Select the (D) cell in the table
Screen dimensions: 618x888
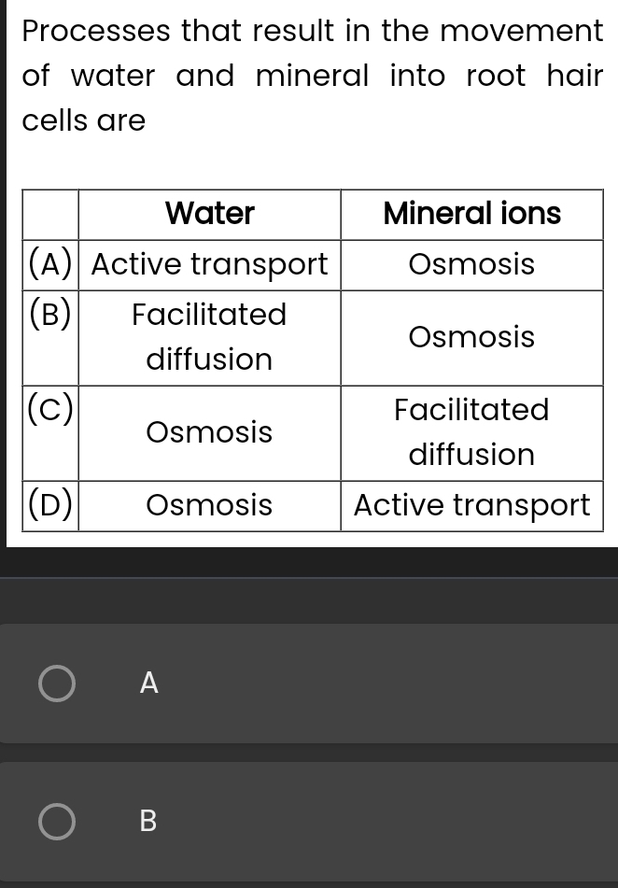coord(49,505)
